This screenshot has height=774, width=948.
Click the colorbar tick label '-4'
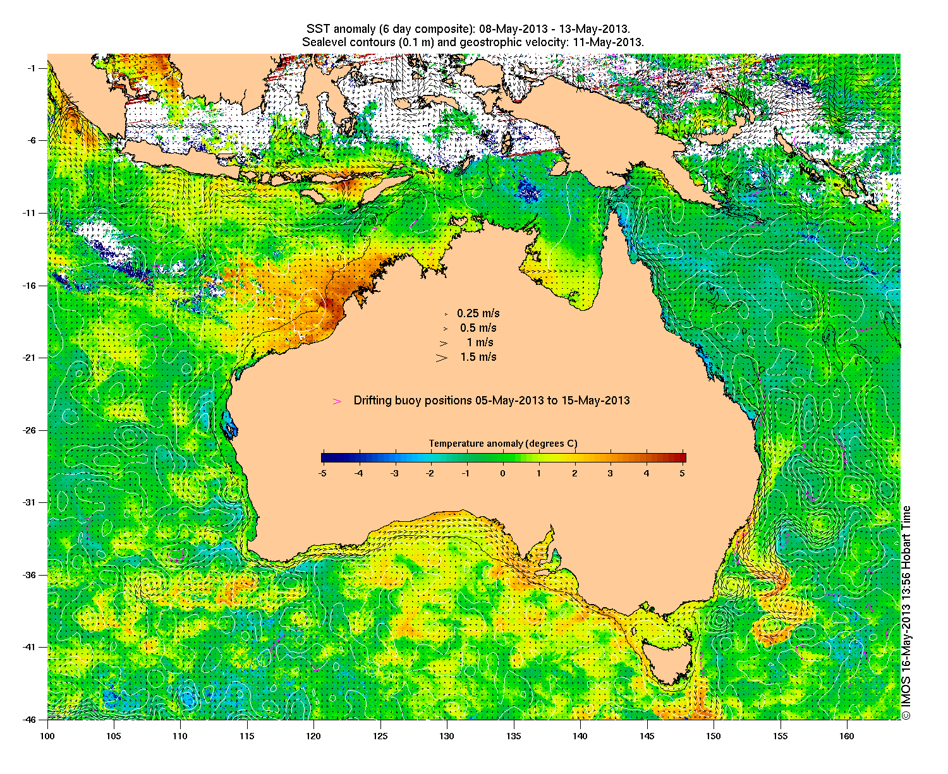tap(358, 473)
